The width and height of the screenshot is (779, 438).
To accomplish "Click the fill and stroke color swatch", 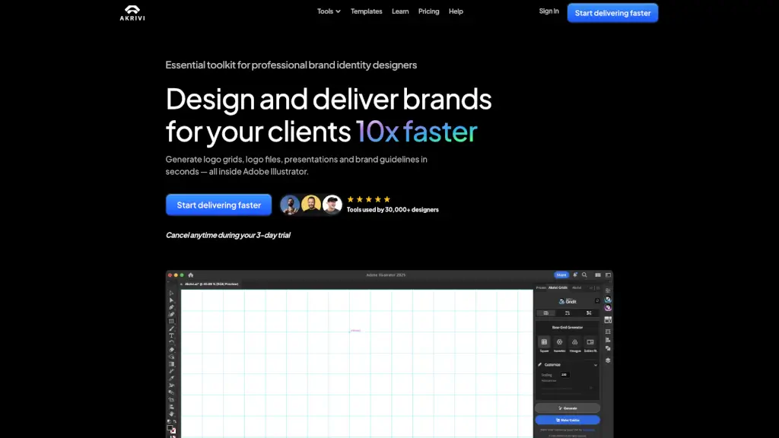I will point(171,429).
